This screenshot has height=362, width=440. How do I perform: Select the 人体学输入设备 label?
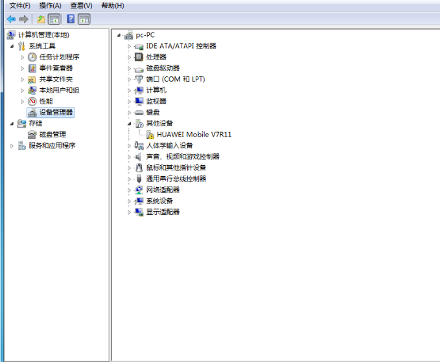pyautogui.click(x=170, y=146)
